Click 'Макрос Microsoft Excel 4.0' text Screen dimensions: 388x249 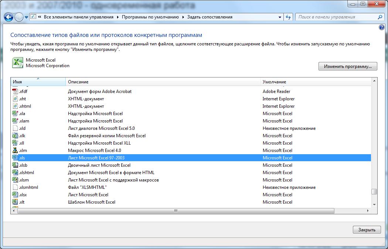(95, 151)
